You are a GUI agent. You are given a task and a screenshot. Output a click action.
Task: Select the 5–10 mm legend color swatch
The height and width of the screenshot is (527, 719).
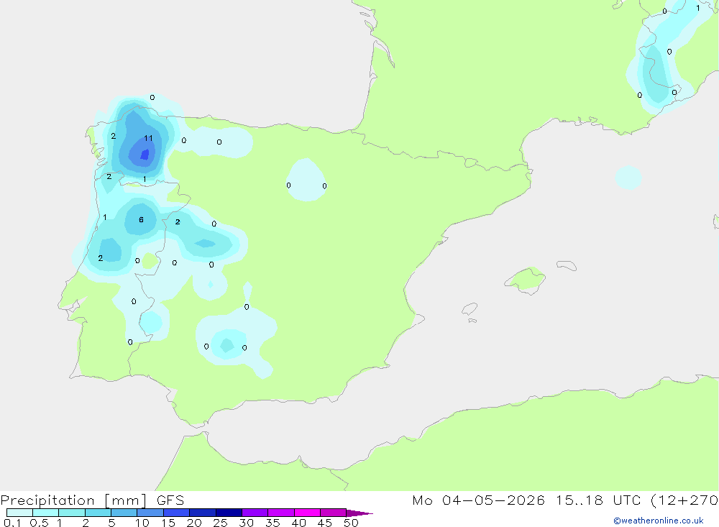(x=124, y=513)
